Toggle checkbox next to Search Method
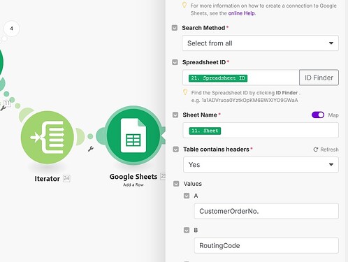 tap(175, 28)
